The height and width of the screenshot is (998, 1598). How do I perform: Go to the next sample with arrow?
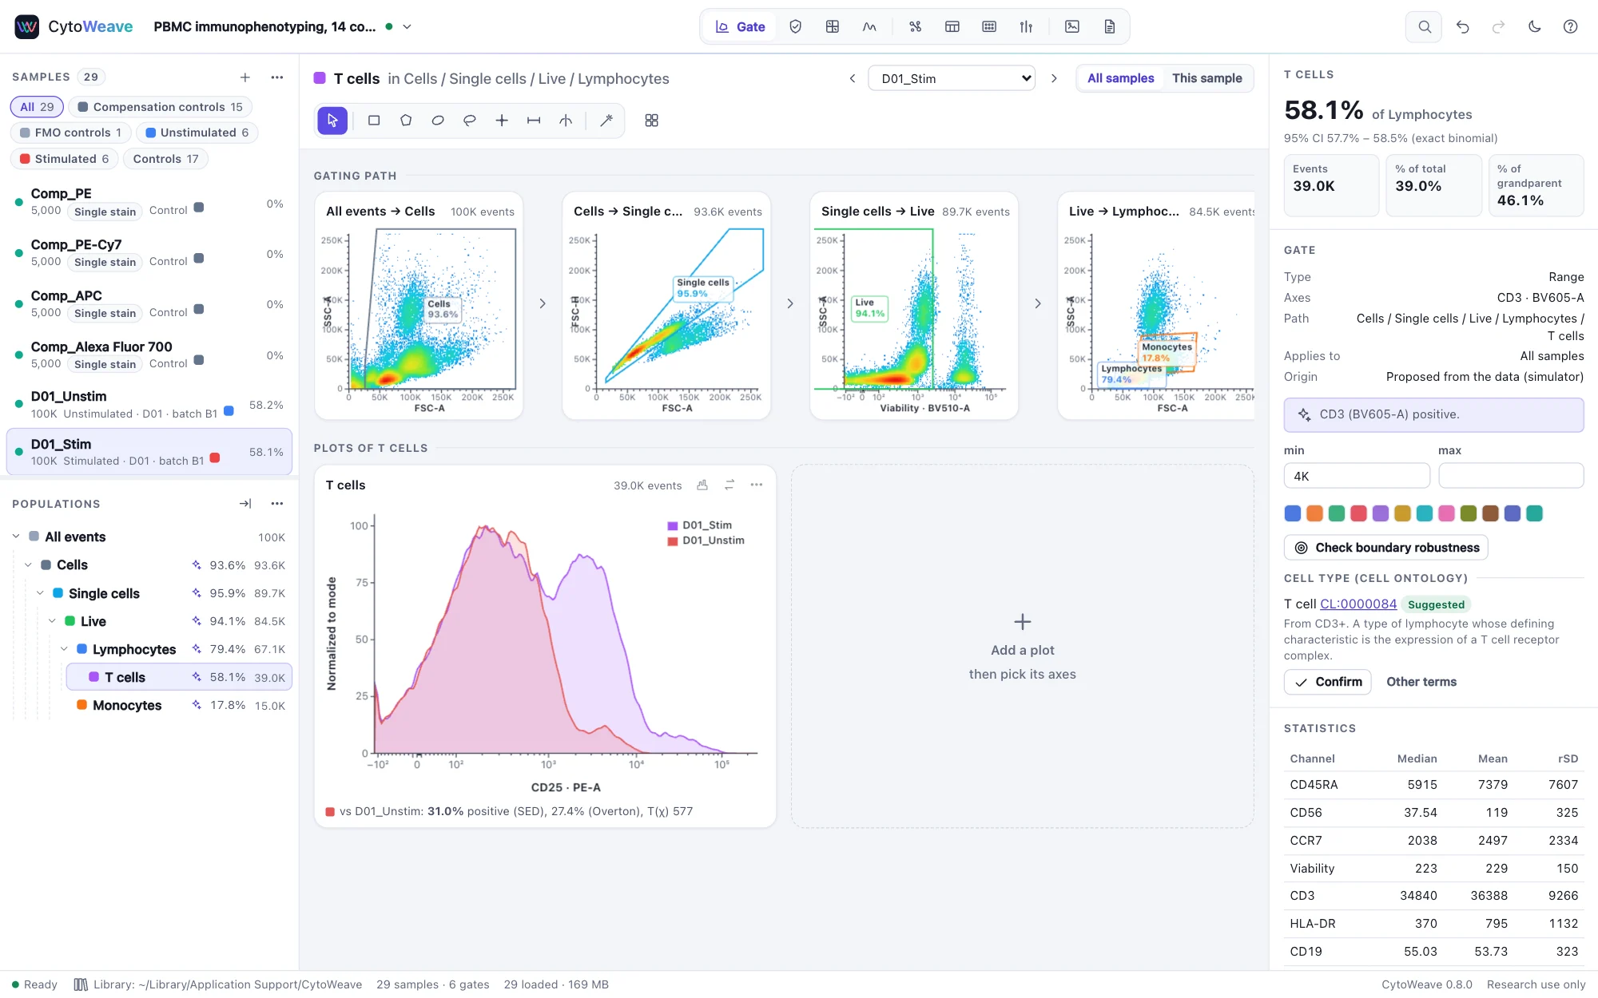click(1054, 78)
